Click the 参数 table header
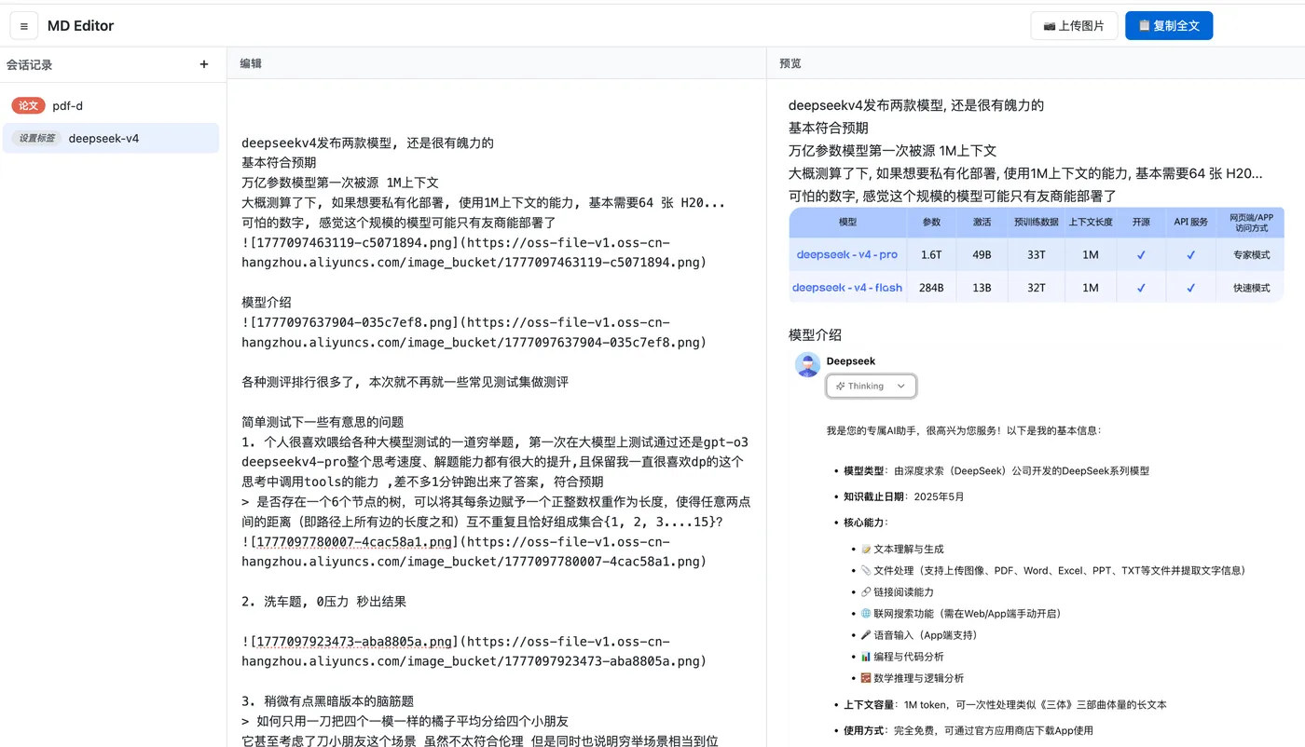This screenshot has width=1305, height=747. click(931, 222)
